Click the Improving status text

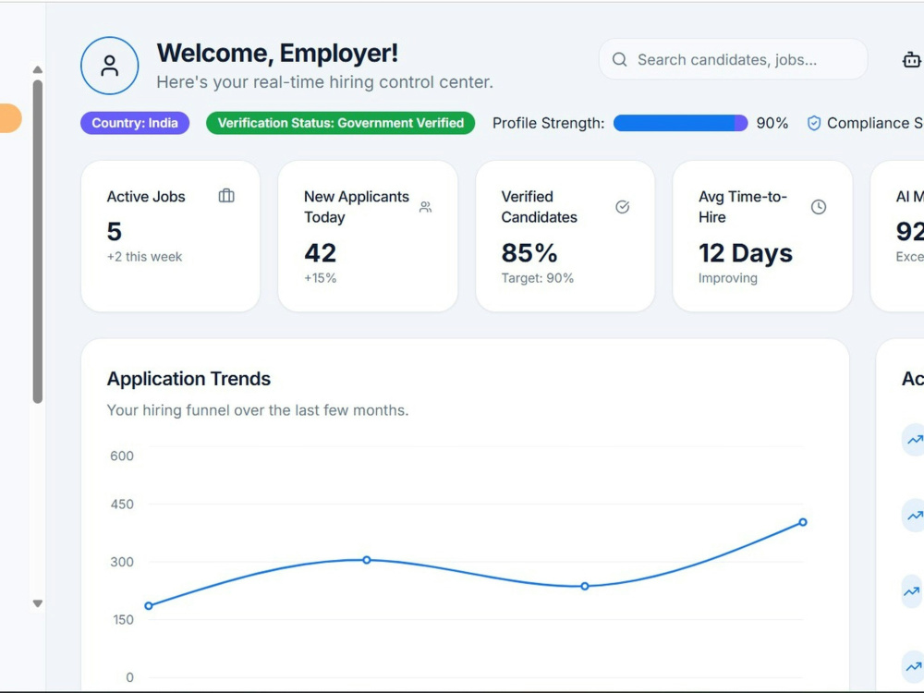[x=728, y=278]
